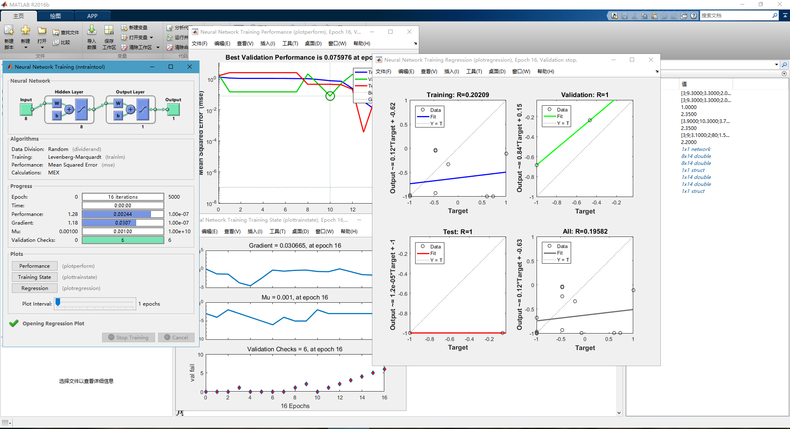Click the undo arrow icon in quick access toolbar

click(x=664, y=16)
